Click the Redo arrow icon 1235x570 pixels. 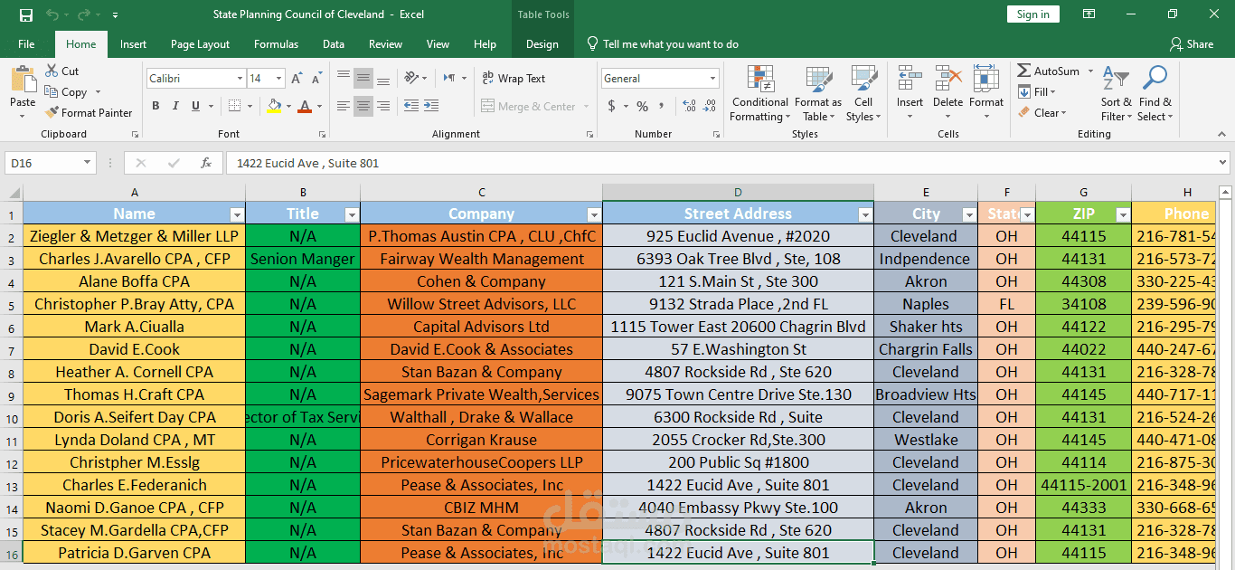[x=84, y=14]
